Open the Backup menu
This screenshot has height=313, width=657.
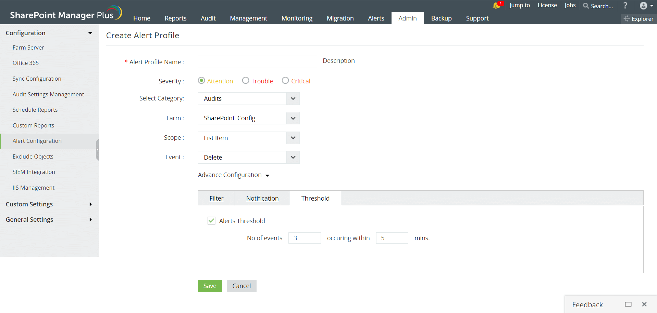click(x=442, y=18)
